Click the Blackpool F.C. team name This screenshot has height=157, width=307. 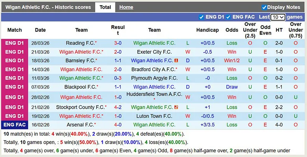pyautogui.click(x=80, y=87)
